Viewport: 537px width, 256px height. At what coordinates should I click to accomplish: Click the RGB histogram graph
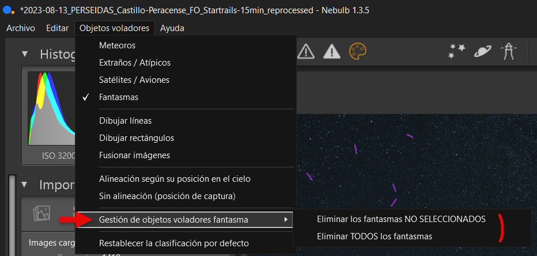pos(51,108)
